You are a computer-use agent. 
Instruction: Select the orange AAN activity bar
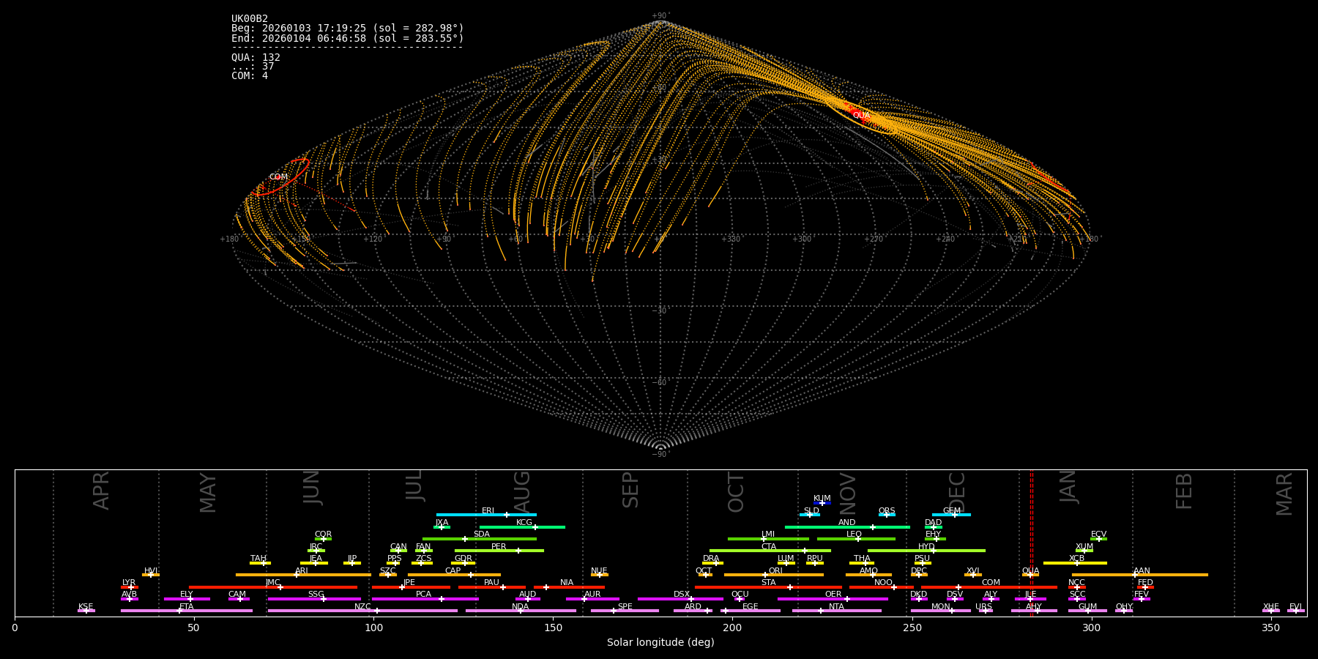tap(1172, 575)
